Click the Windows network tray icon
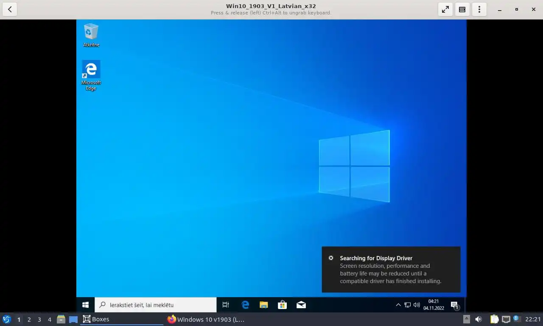This screenshot has width=543, height=326. click(x=407, y=305)
